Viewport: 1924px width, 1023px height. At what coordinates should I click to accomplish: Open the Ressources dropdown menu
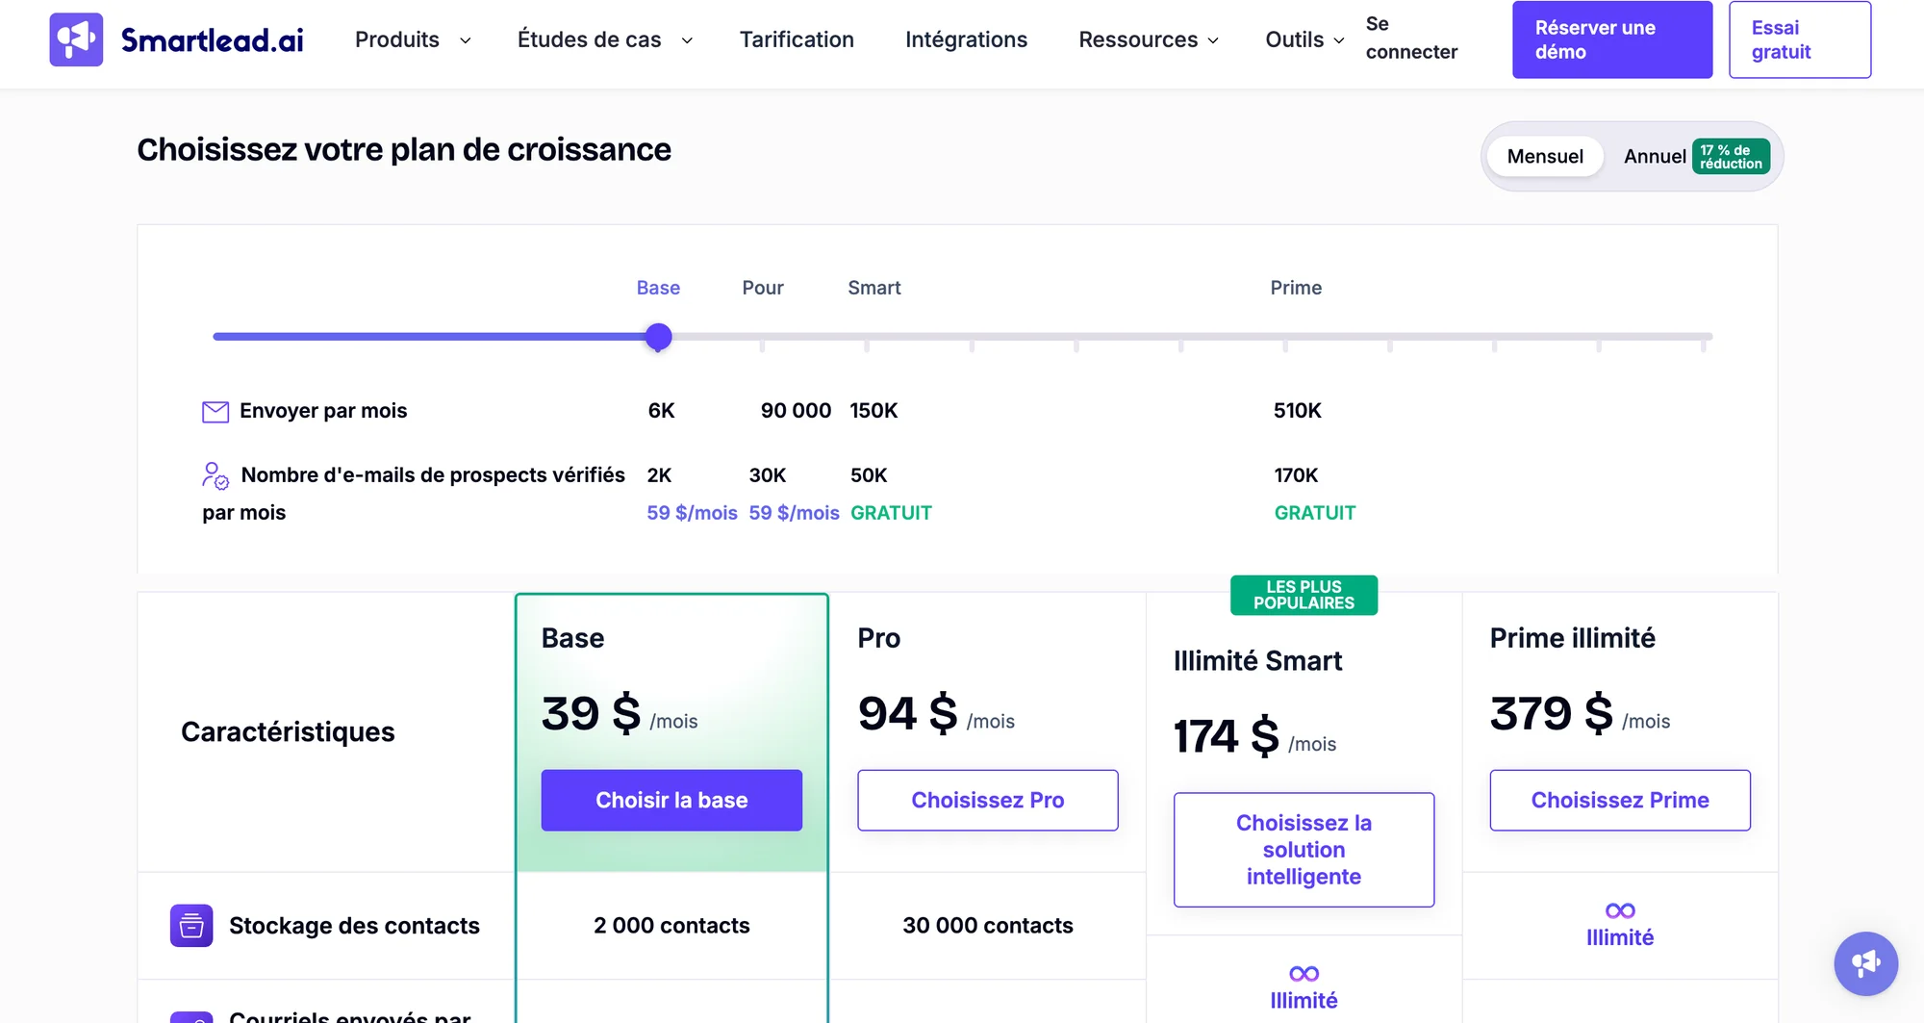coord(1149,39)
